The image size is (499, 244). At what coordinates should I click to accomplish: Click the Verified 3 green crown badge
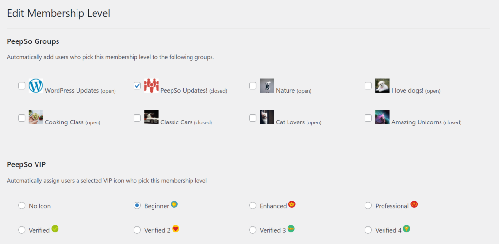[291, 228]
